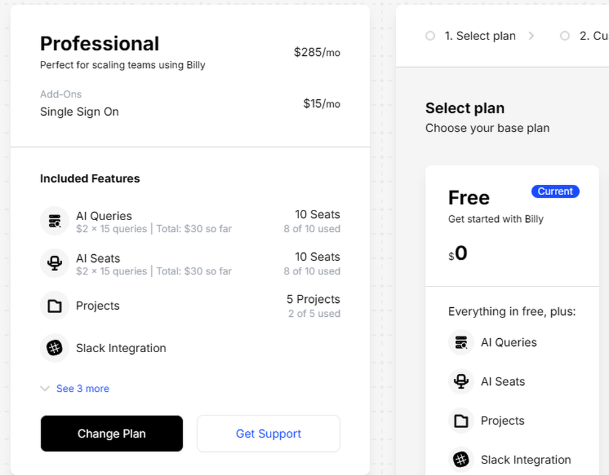This screenshot has height=475, width=609.
Task: Click Projects folder icon in Included Features
Action: (x=55, y=306)
